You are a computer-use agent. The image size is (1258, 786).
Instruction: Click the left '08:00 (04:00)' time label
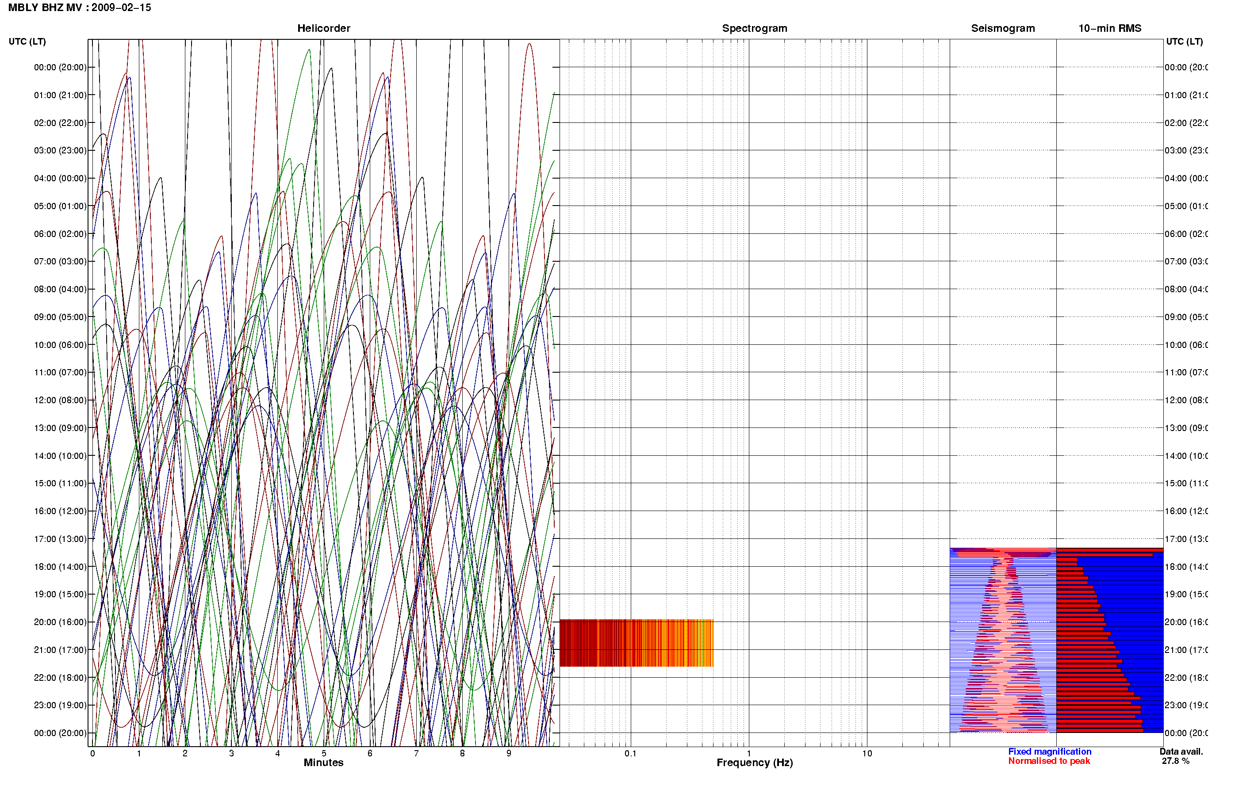click(60, 289)
